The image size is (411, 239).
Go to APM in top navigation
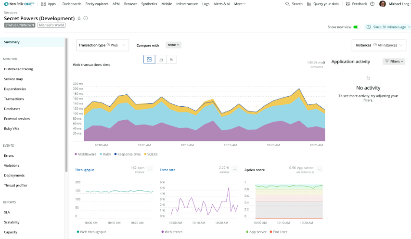pyautogui.click(x=116, y=4)
